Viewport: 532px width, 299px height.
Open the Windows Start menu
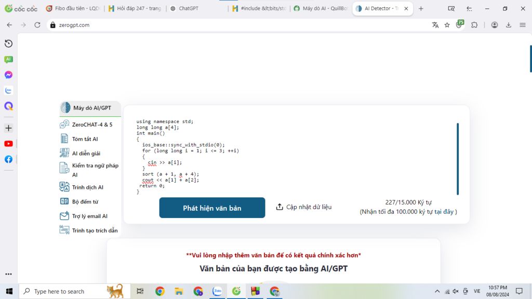pyautogui.click(x=9, y=291)
